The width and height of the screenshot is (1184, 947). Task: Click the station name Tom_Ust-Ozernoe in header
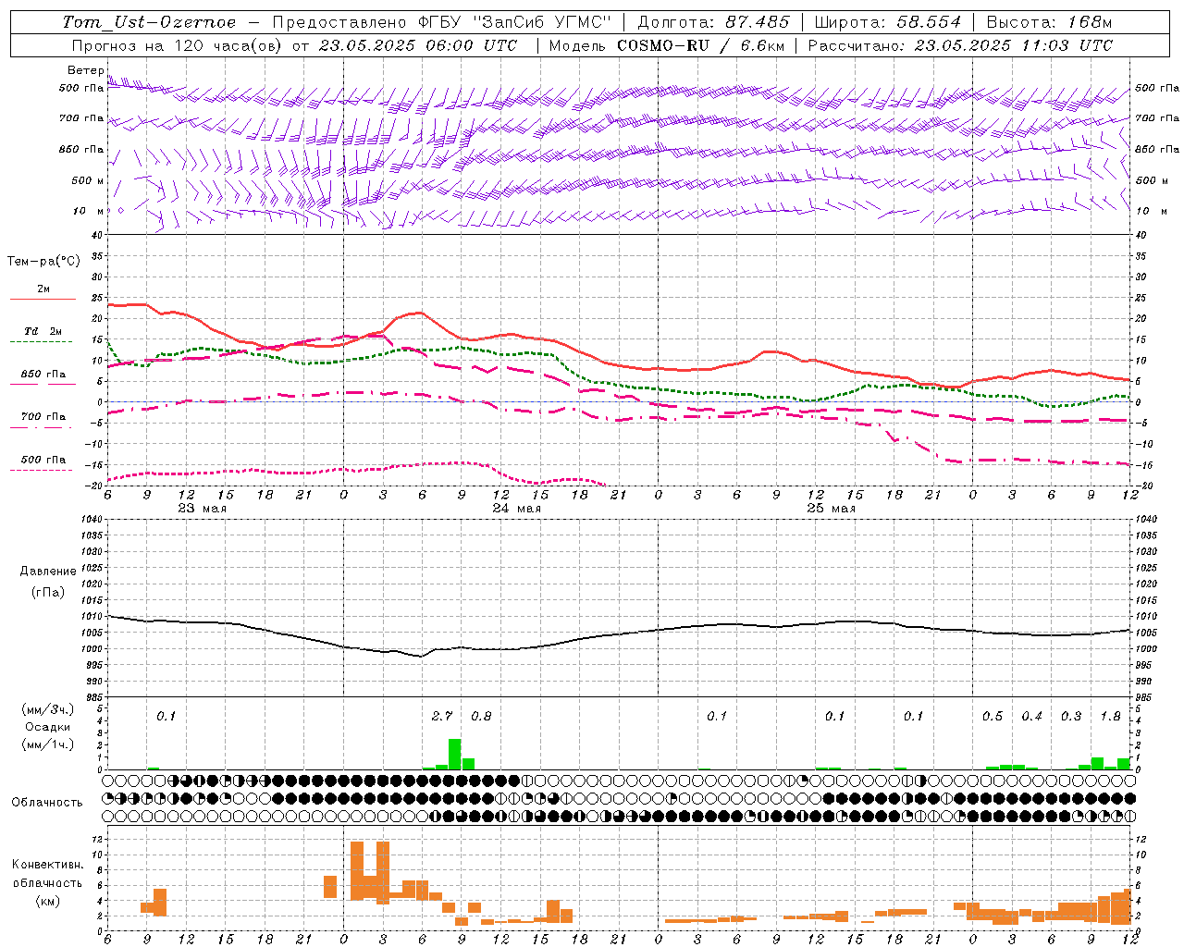[x=149, y=22]
